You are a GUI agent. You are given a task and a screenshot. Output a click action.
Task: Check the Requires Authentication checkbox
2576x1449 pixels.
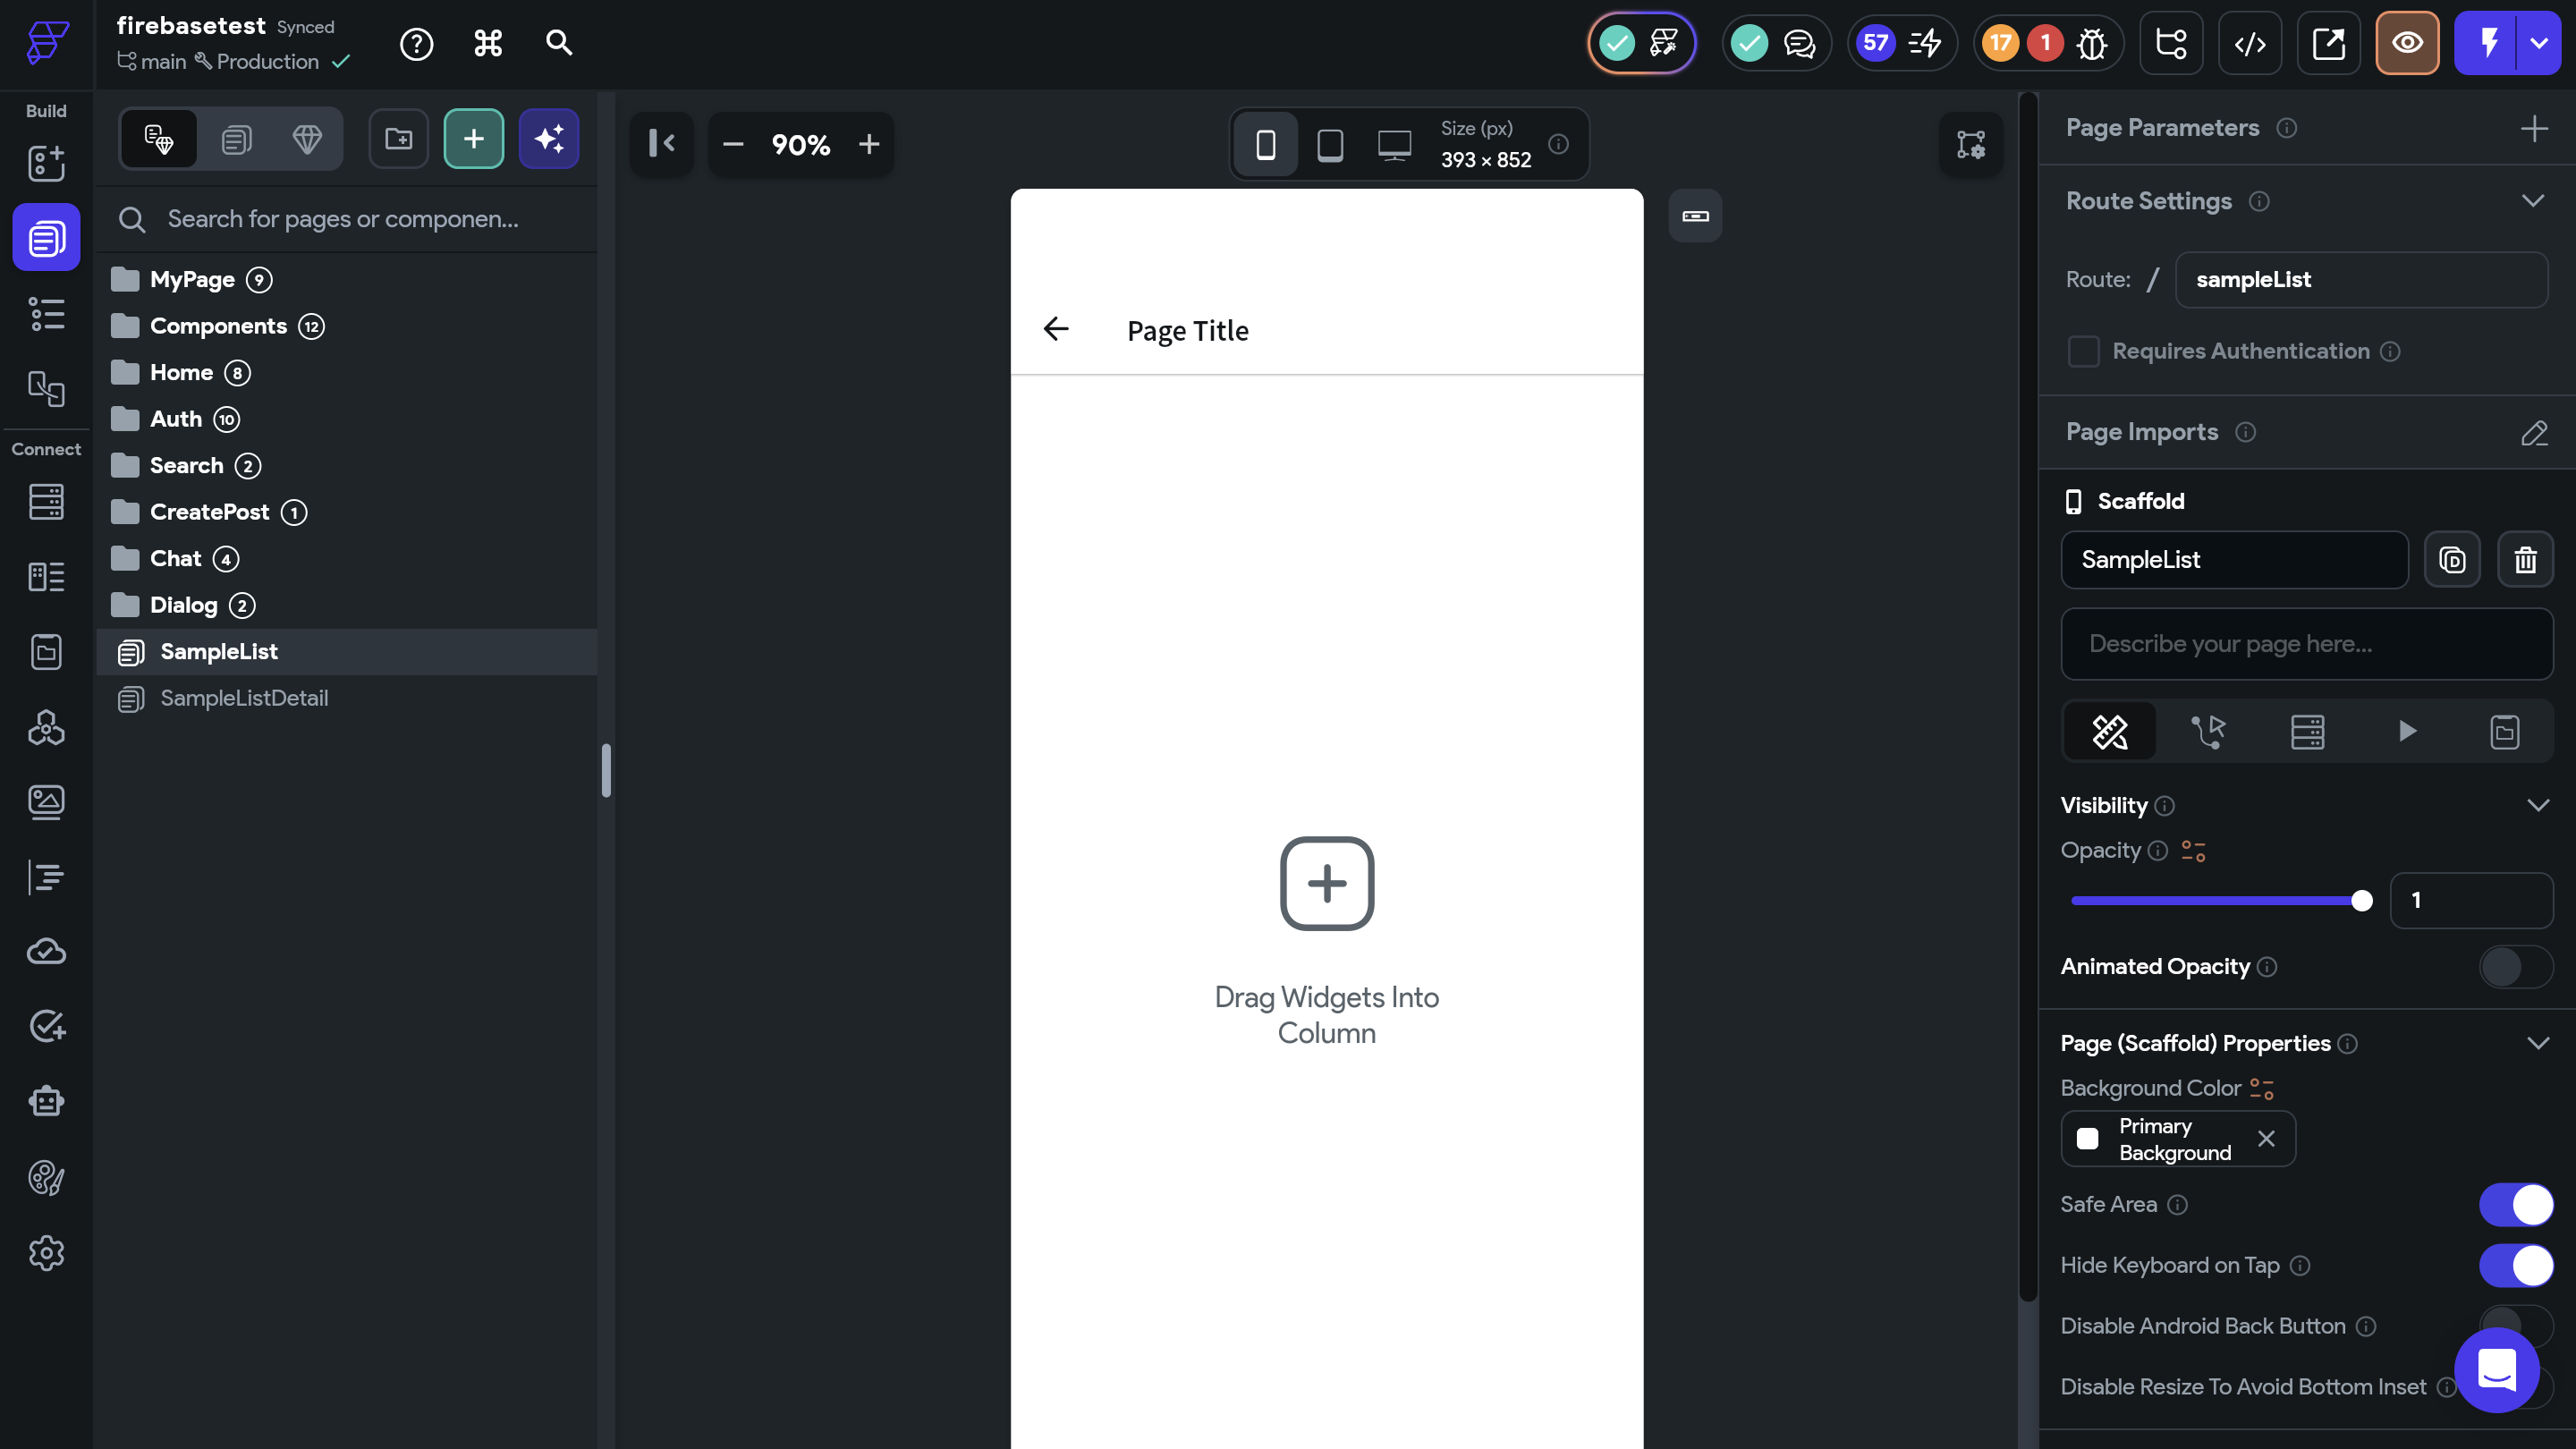point(2083,351)
